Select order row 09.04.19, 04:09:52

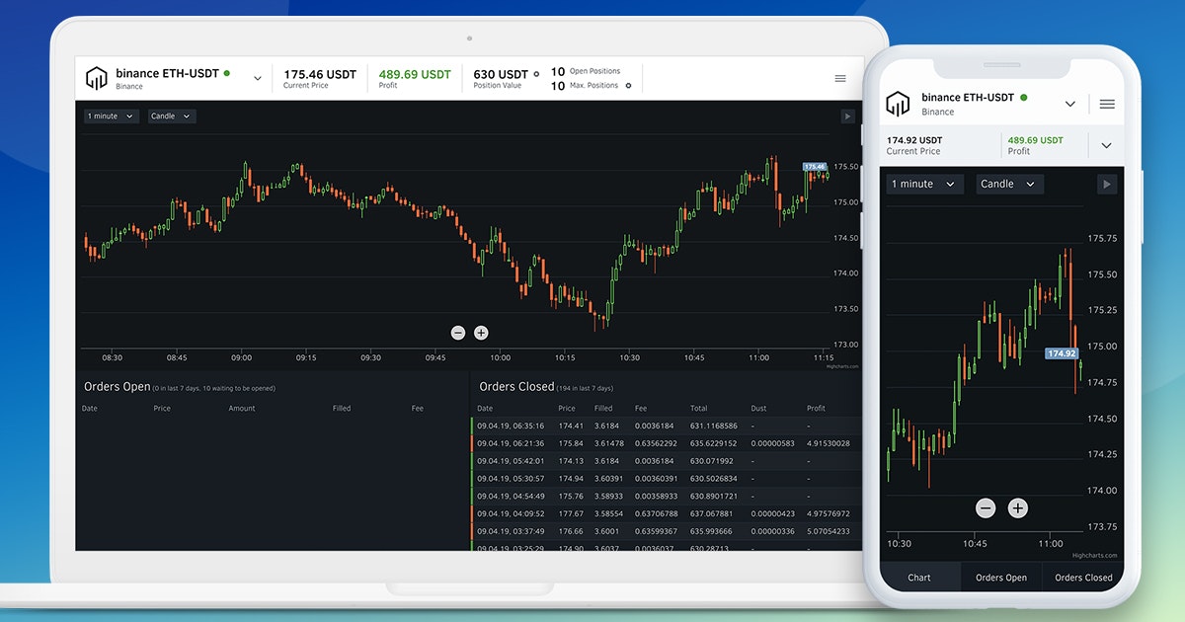[x=667, y=513]
